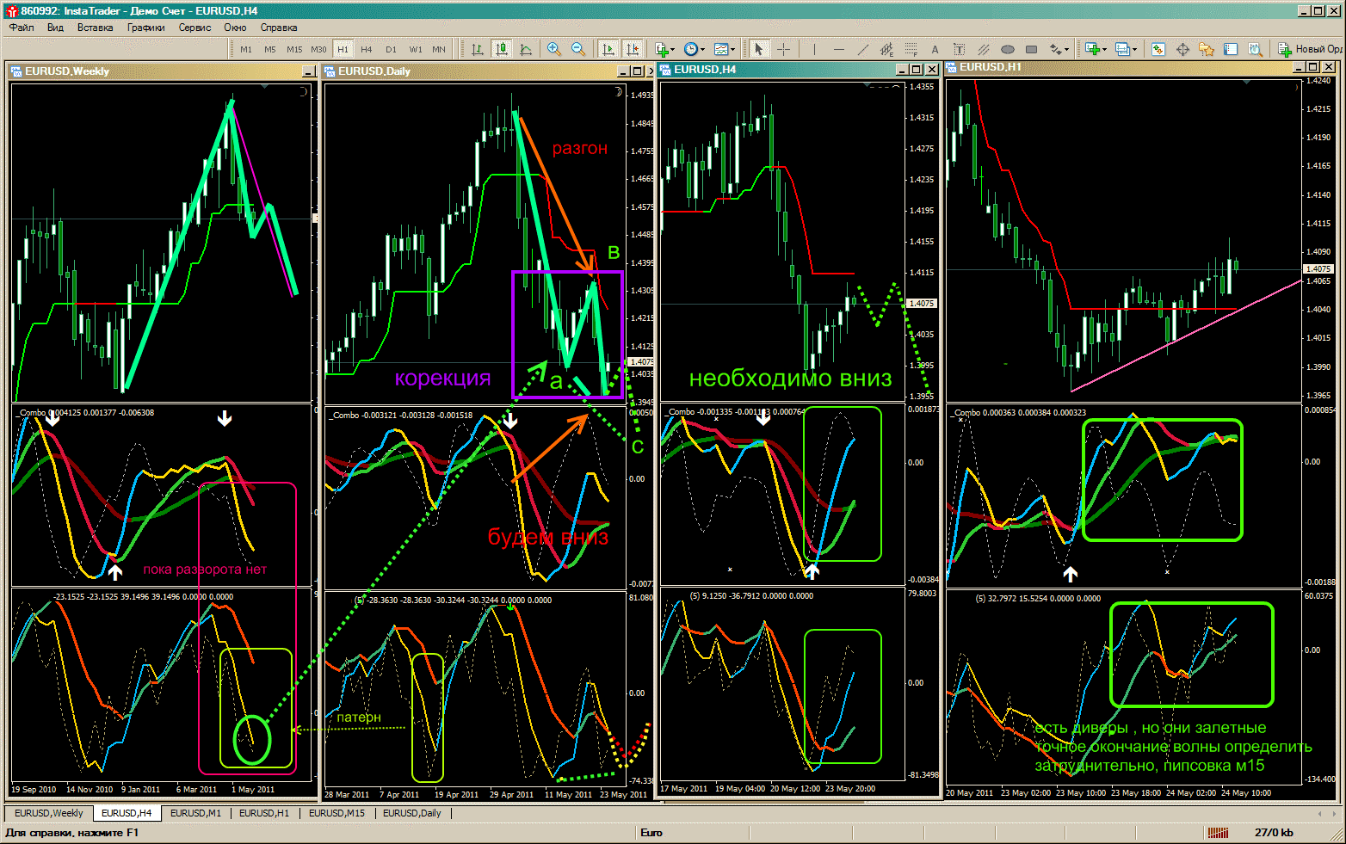Screen dimensions: 1346x844
Task: Switch to the EURUSD,H1 bottom tab
Action: 264,813
